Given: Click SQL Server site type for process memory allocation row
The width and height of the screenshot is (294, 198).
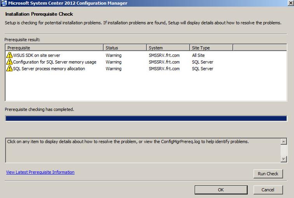Looking at the screenshot, I should tap(203, 68).
